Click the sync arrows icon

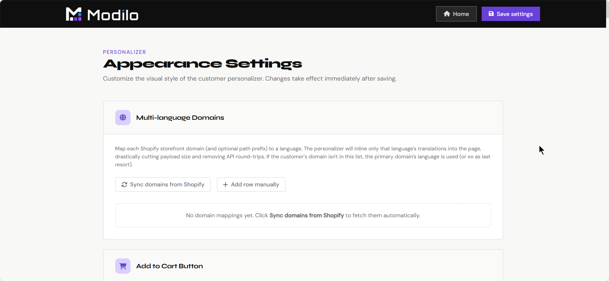click(x=124, y=184)
